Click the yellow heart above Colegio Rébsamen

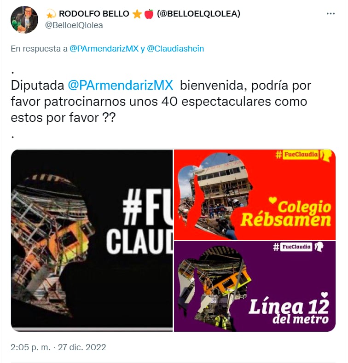pos(273,200)
